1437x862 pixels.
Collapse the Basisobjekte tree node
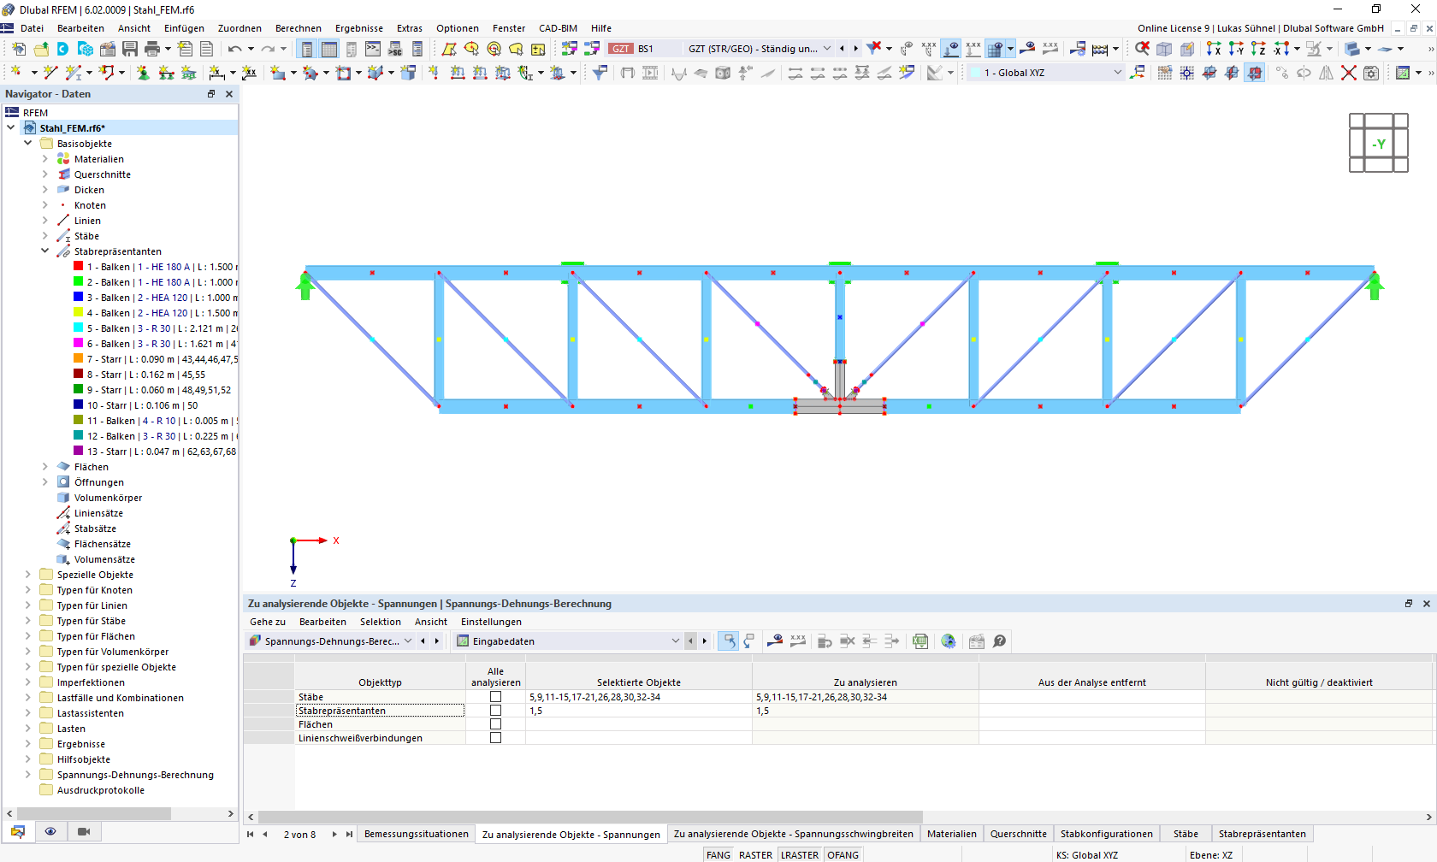pyautogui.click(x=28, y=144)
